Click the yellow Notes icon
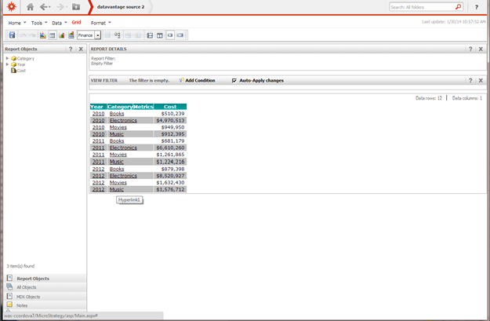This screenshot has width=490, height=321. 9,305
